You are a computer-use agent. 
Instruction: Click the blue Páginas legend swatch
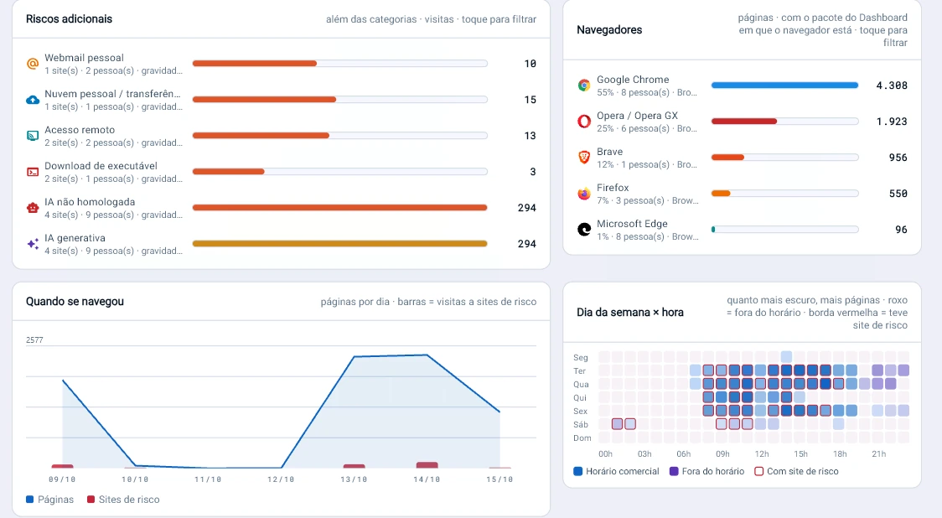pyautogui.click(x=30, y=500)
